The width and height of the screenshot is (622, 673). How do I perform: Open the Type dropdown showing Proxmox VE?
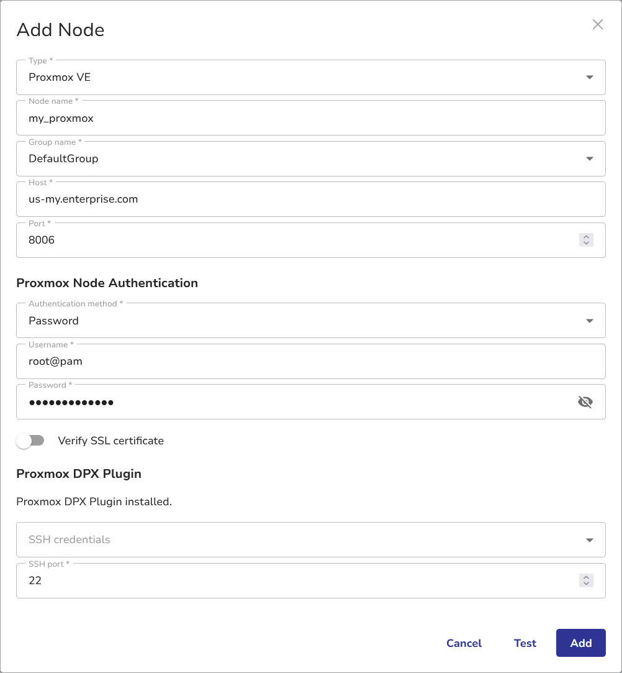(x=311, y=77)
